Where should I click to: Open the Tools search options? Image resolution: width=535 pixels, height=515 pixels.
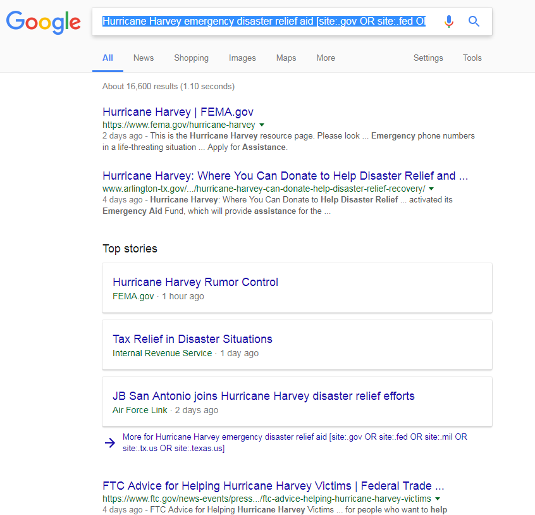coord(472,58)
